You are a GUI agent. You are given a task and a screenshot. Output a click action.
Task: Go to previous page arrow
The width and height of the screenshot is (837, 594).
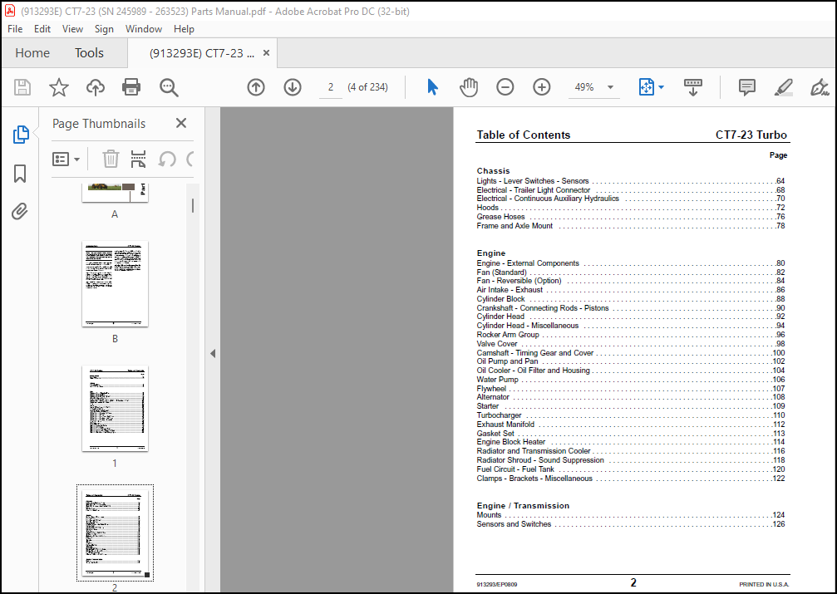(x=256, y=87)
